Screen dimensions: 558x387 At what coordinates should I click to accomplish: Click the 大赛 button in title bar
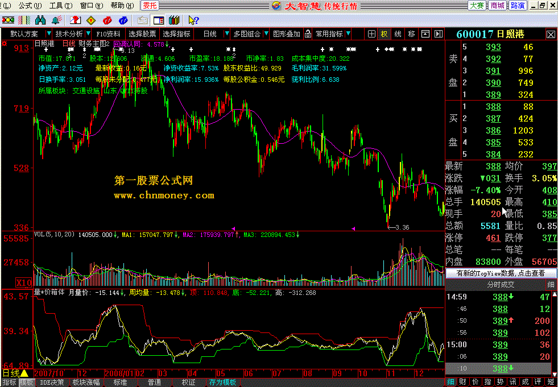tap(477, 6)
